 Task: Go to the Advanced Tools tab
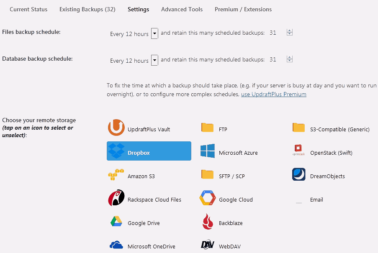pos(182,9)
